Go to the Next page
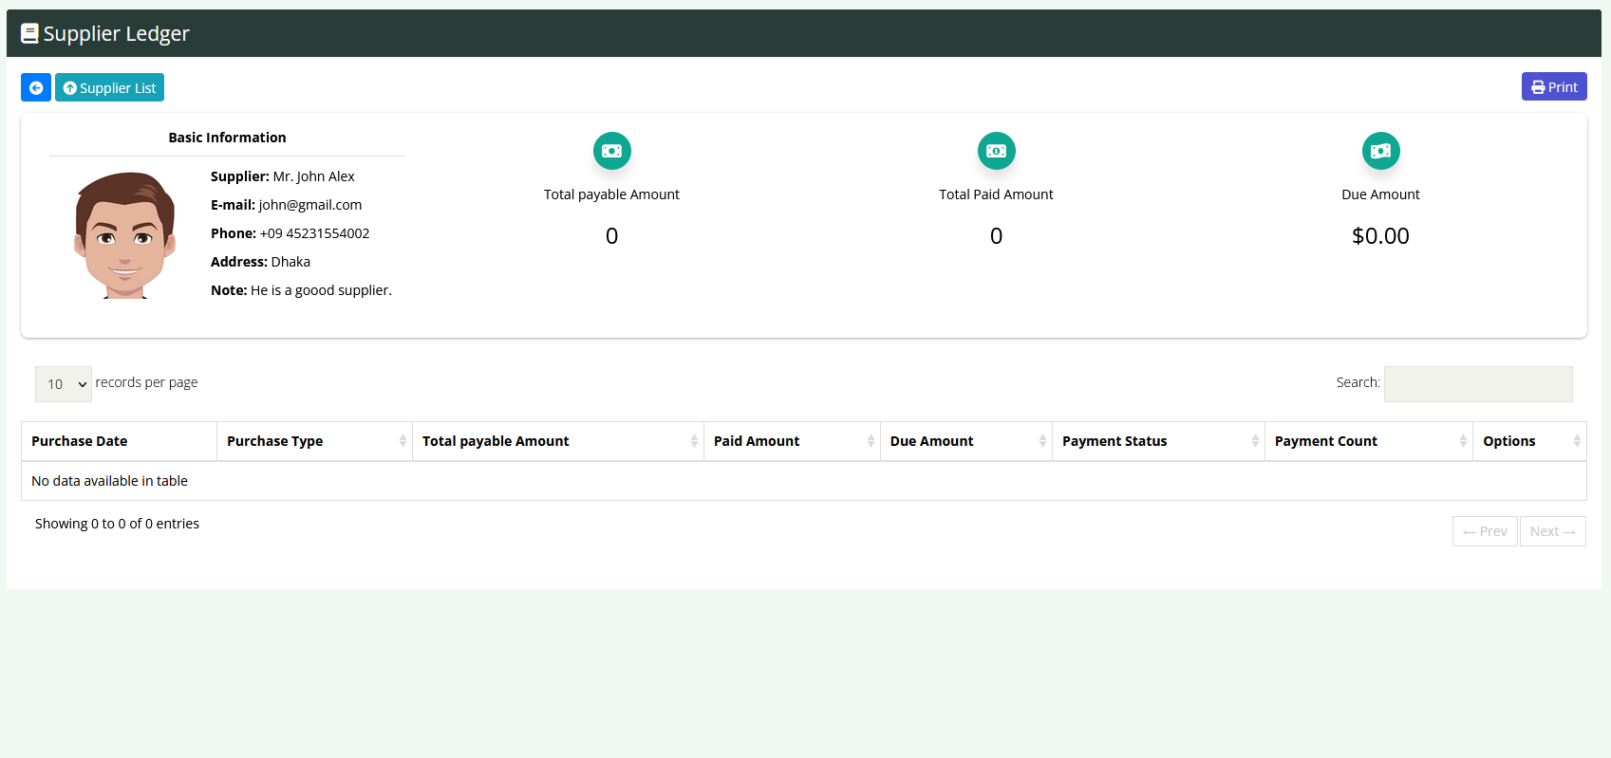 click(x=1552, y=531)
